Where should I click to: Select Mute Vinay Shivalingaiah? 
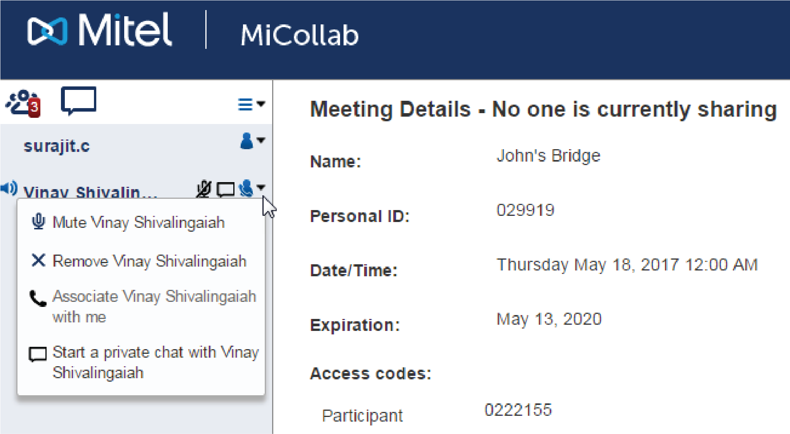(x=139, y=222)
